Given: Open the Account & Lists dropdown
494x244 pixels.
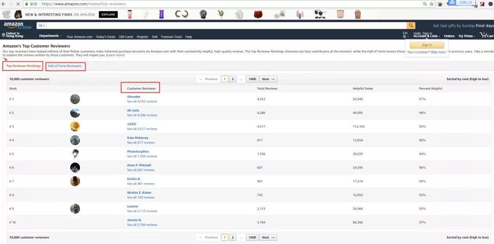Looking at the screenshot, I should pyautogui.click(x=427, y=36).
